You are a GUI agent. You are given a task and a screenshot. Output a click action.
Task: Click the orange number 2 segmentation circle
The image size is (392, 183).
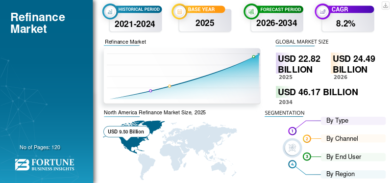point(307,139)
